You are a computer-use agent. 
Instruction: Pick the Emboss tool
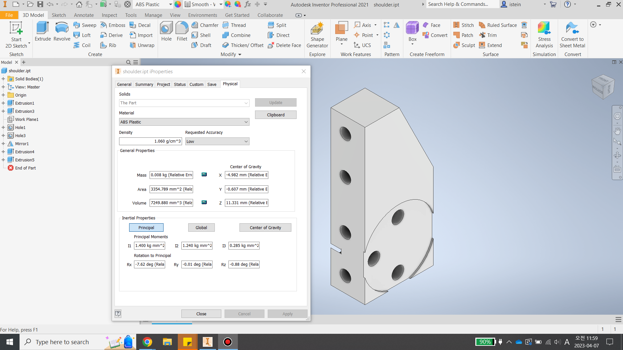[113, 25]
